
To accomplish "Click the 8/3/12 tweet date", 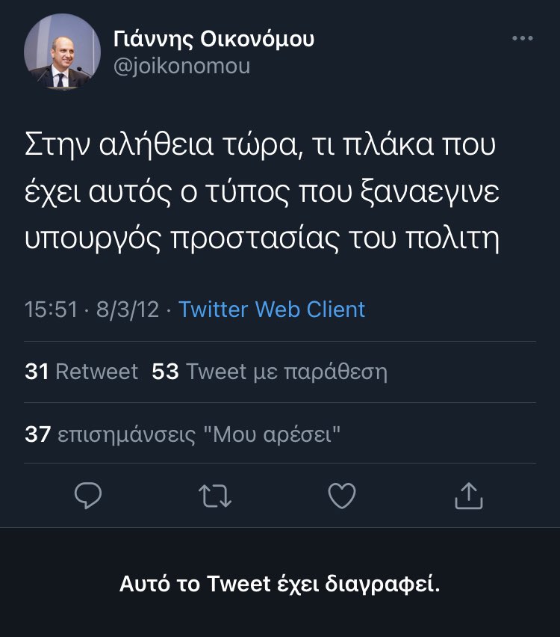I will click(x=128, y=310).
